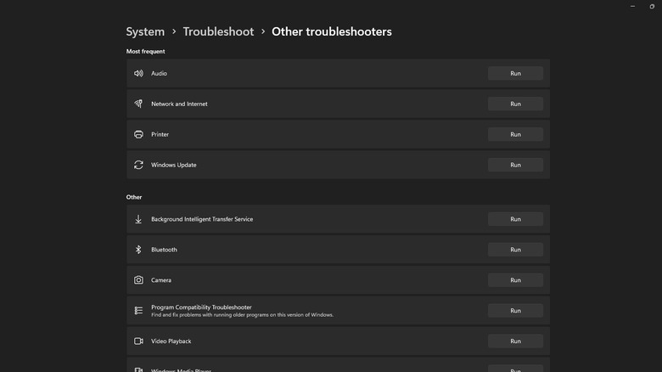Screen dimensions: 662x372
Task: Run the Printer troubleshooter
Action: pyautogui.click(x=515, y=134)
